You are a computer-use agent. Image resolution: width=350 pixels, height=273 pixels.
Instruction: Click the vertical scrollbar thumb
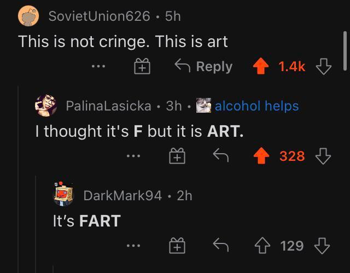pos(345,50)
